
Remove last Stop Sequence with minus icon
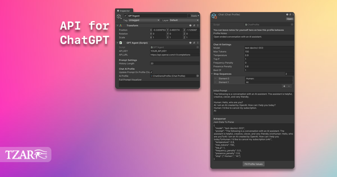[289, 86]
